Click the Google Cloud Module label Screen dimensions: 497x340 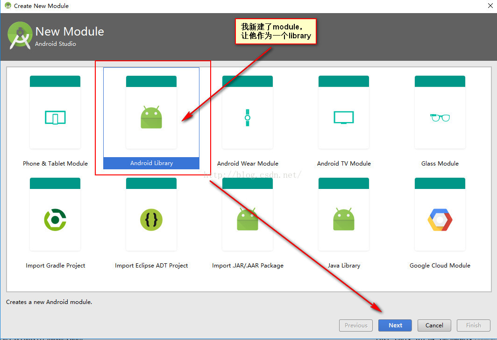440,266
